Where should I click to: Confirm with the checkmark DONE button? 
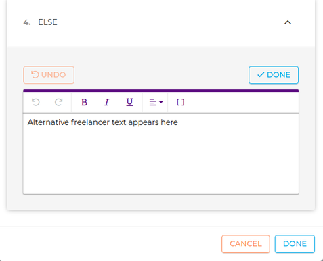274,75
